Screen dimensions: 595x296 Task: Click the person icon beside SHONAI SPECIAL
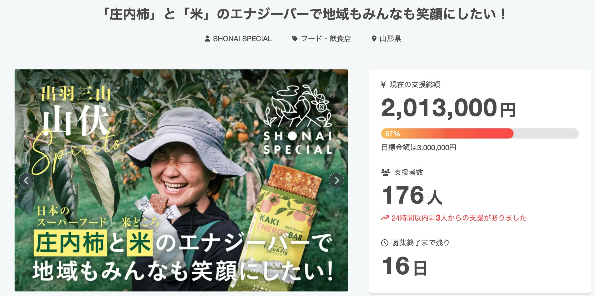click(207, 39)
